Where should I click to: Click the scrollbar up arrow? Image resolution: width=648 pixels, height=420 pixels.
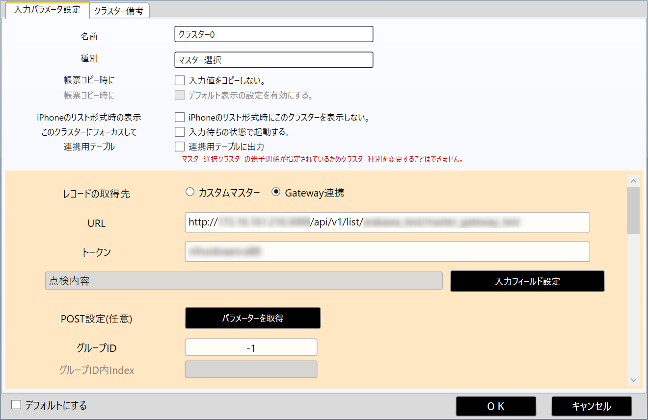[633, 180]
